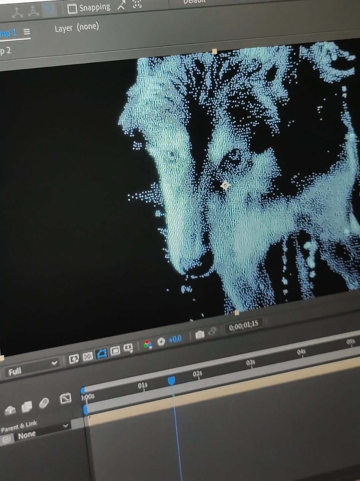
Task: Open the Composition panel menu
Action: (27, 32)
